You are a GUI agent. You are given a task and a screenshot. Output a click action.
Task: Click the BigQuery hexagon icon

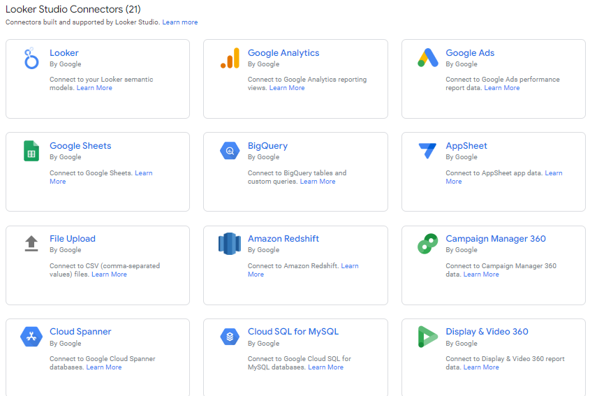[230, 151]
